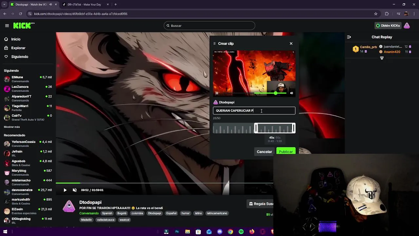Select Camilo_prb in the leaderboard
Viewport: 419px width, 236px height.
point(368,47)
